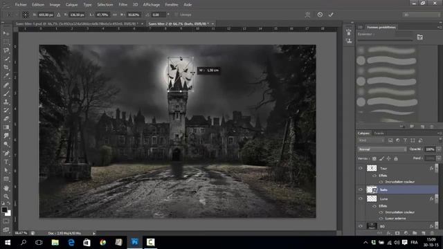Open the Filtre menu
Image resolution: width=443 pixels, height=249 pixels.
(123, 5)
